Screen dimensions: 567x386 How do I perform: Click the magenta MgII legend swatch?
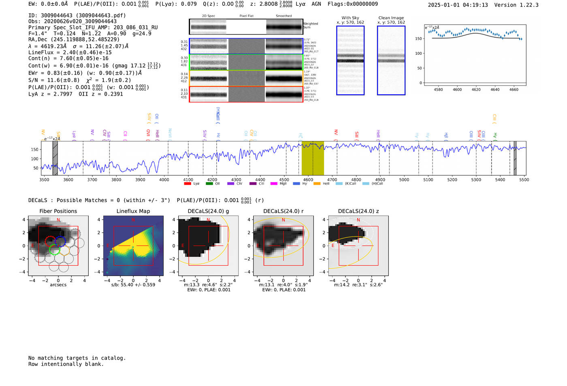point(274,184)
